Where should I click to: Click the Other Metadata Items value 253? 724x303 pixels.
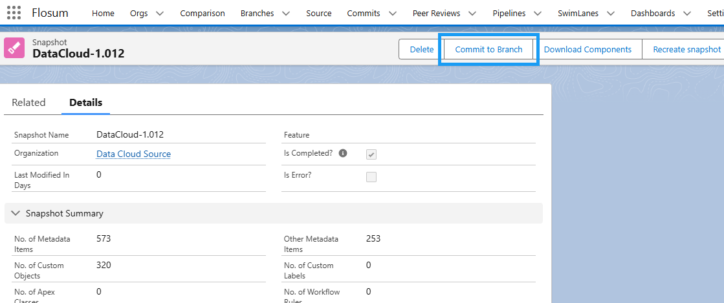pos(373,238)
